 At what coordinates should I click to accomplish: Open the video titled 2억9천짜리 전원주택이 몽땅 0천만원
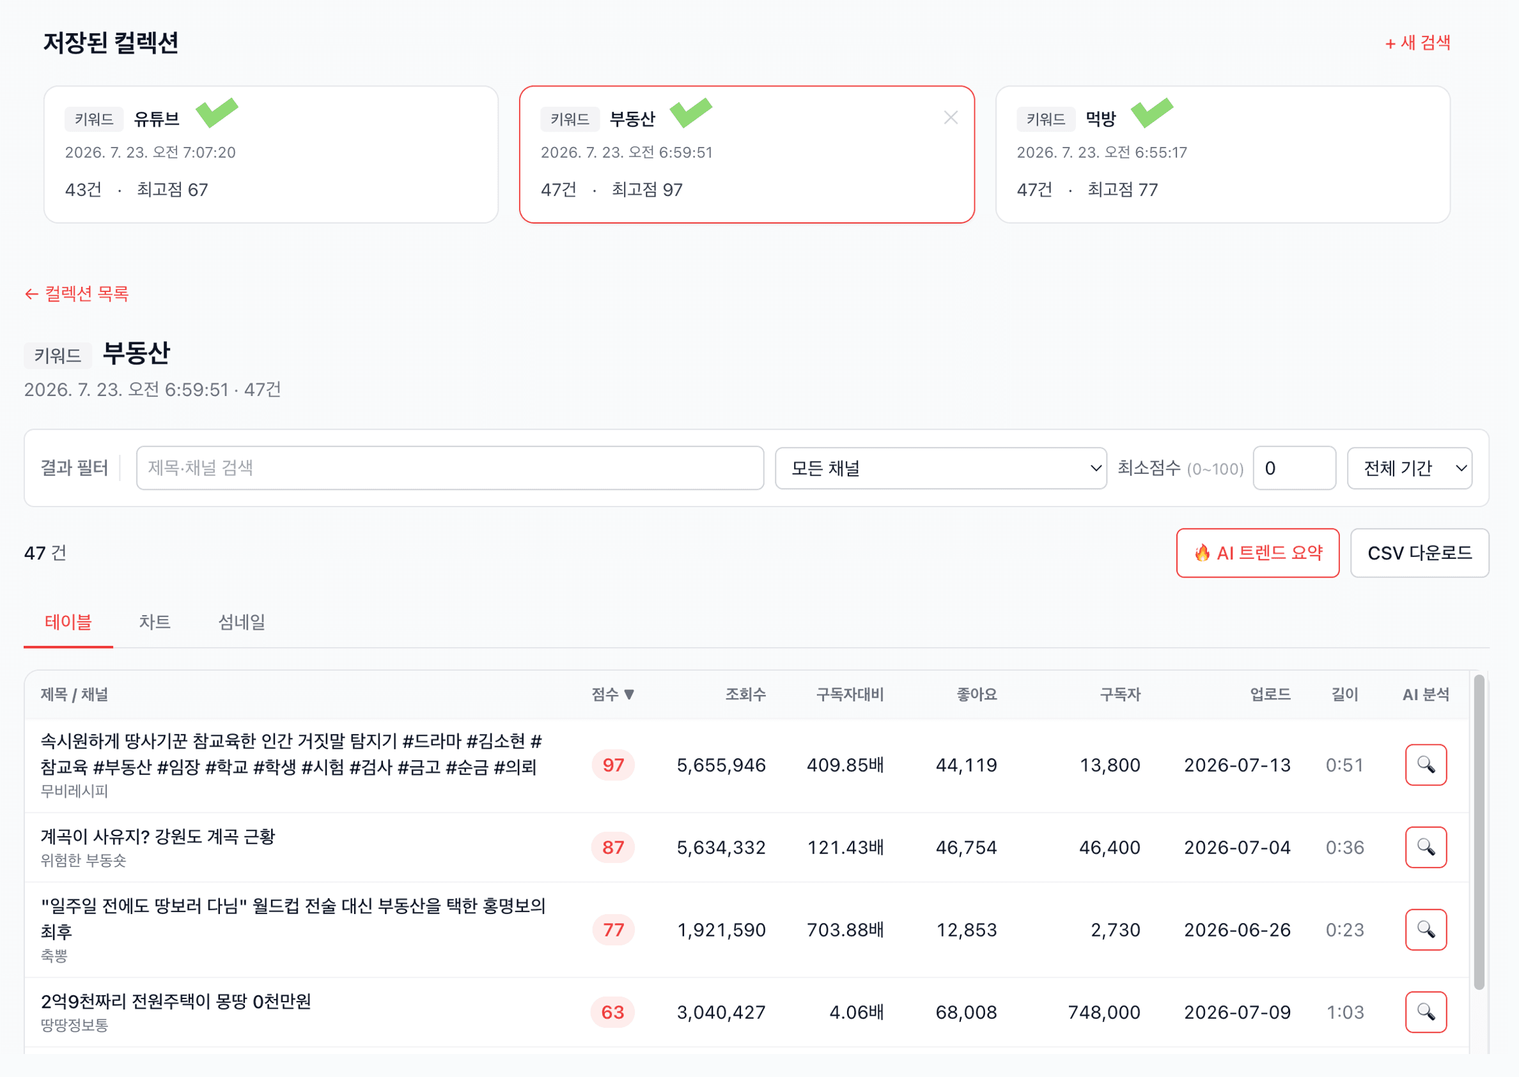pyautogui.click(x=176, y=1001)
